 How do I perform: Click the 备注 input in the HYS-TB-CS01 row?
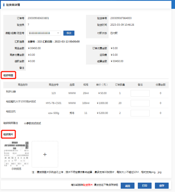coord(140,103)
